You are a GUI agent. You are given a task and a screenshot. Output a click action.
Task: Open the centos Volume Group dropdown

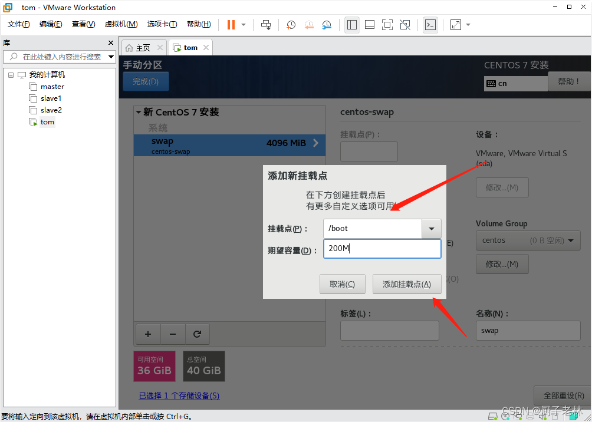click(x=528, y=240)
